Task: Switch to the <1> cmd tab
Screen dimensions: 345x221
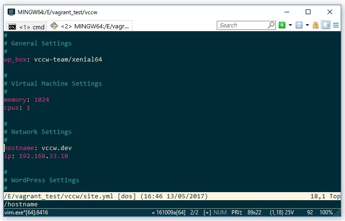Action: point(26,27)
